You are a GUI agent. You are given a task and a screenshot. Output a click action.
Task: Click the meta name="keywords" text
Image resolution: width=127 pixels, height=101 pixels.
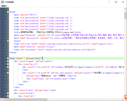click(x=28, y=35)
